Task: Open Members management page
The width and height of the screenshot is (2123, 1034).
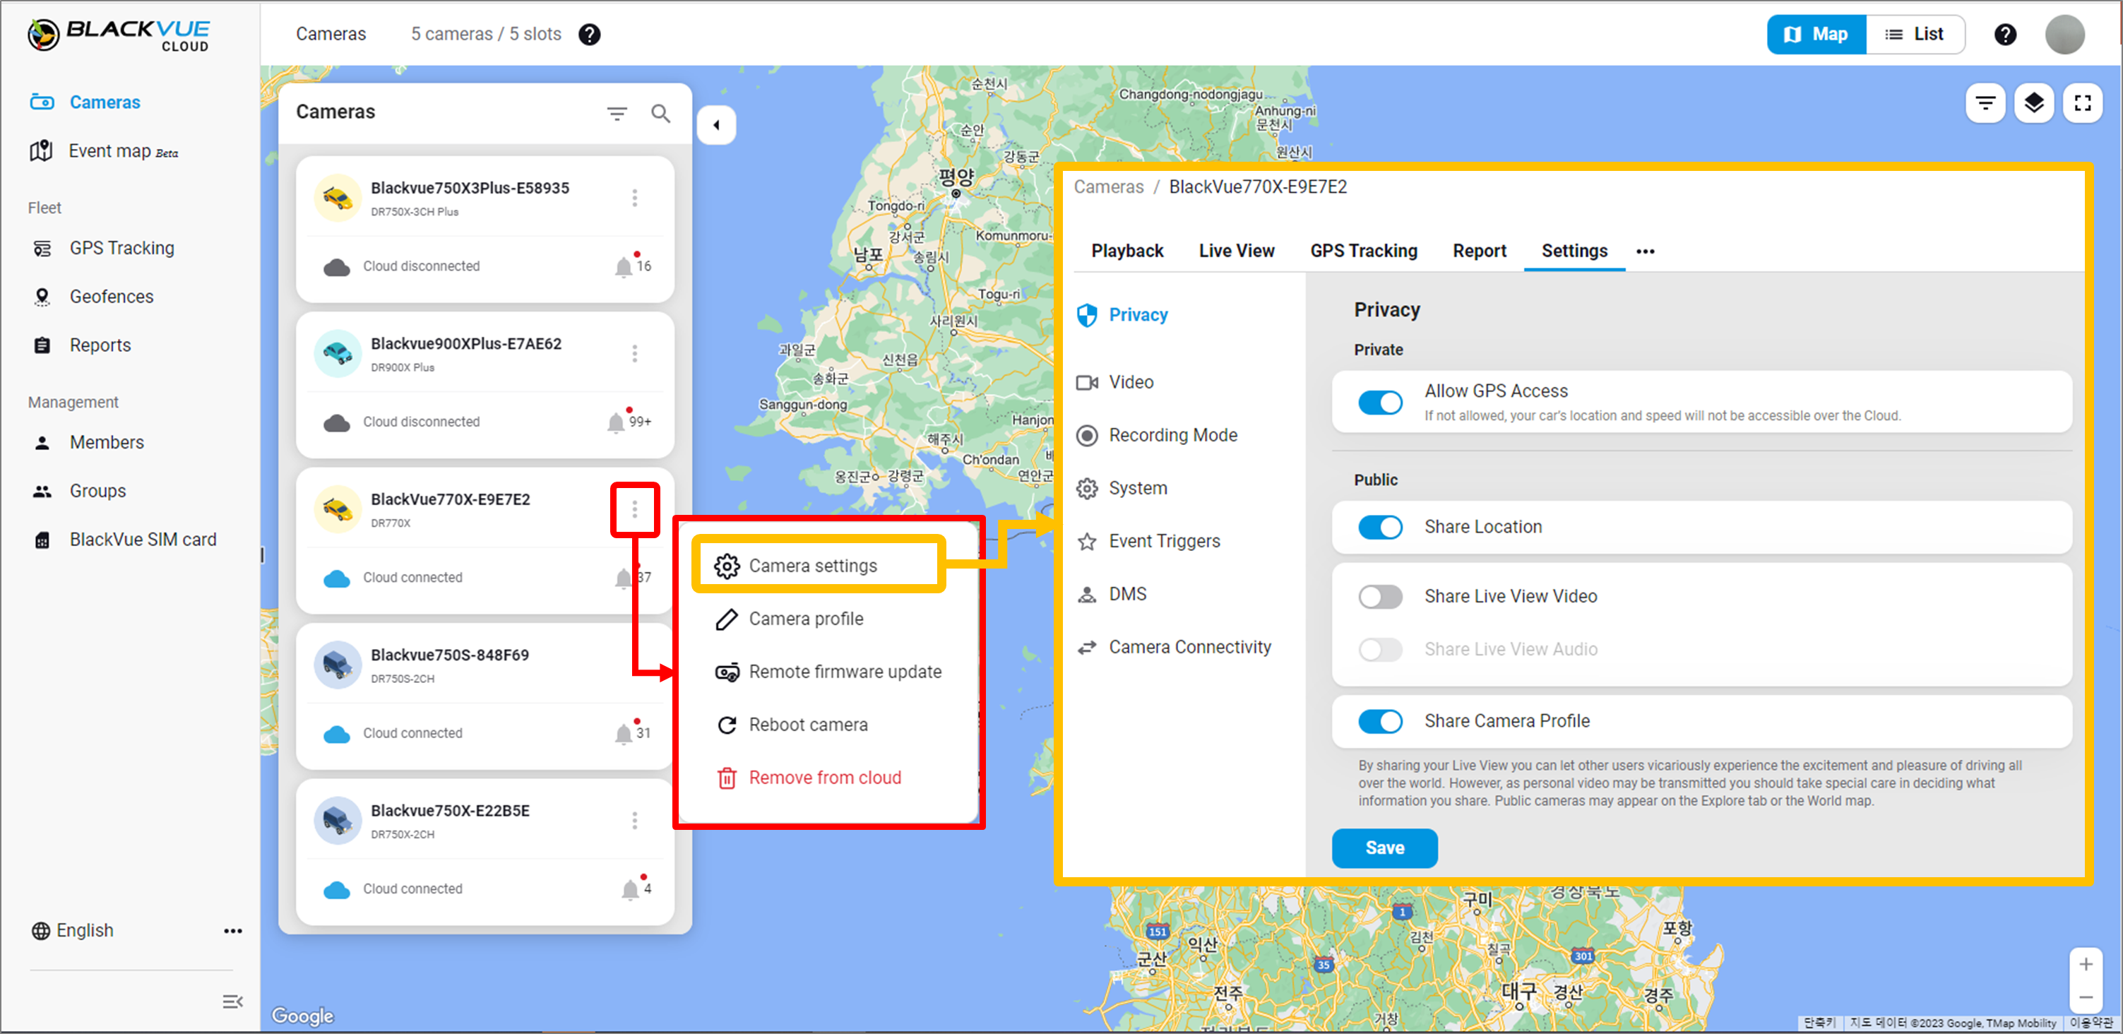Action: click(x=88, y=442)
